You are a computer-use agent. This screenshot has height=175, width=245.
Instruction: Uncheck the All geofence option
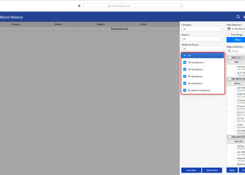coord(185,55)
